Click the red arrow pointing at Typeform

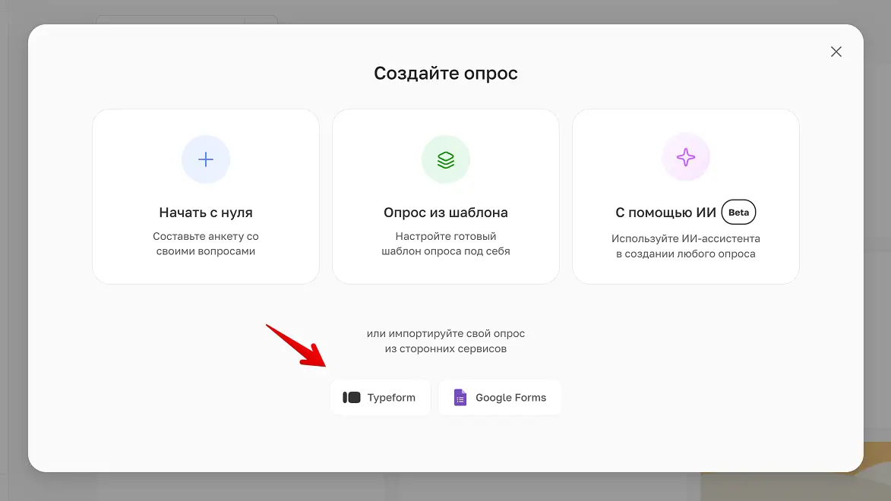point(296,345)
